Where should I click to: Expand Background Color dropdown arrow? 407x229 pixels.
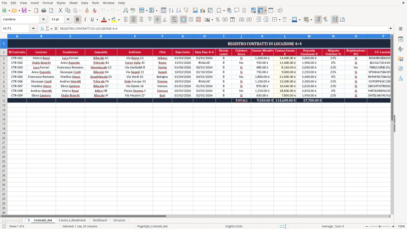119,20
